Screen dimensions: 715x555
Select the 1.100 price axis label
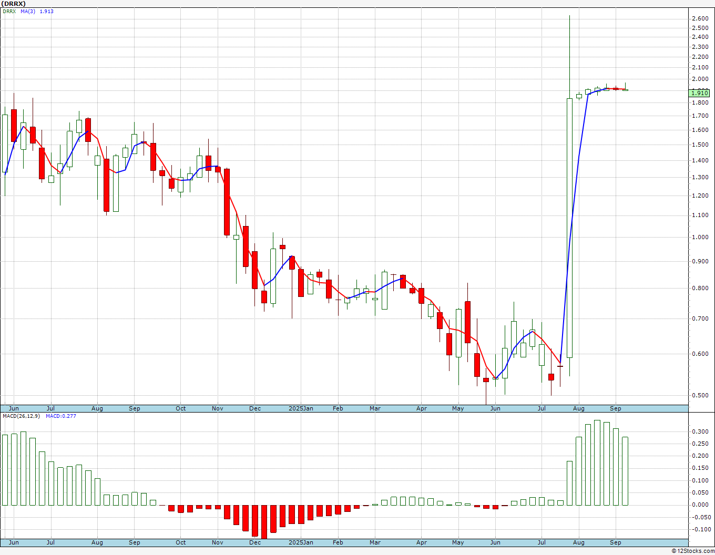coord(700,215)
